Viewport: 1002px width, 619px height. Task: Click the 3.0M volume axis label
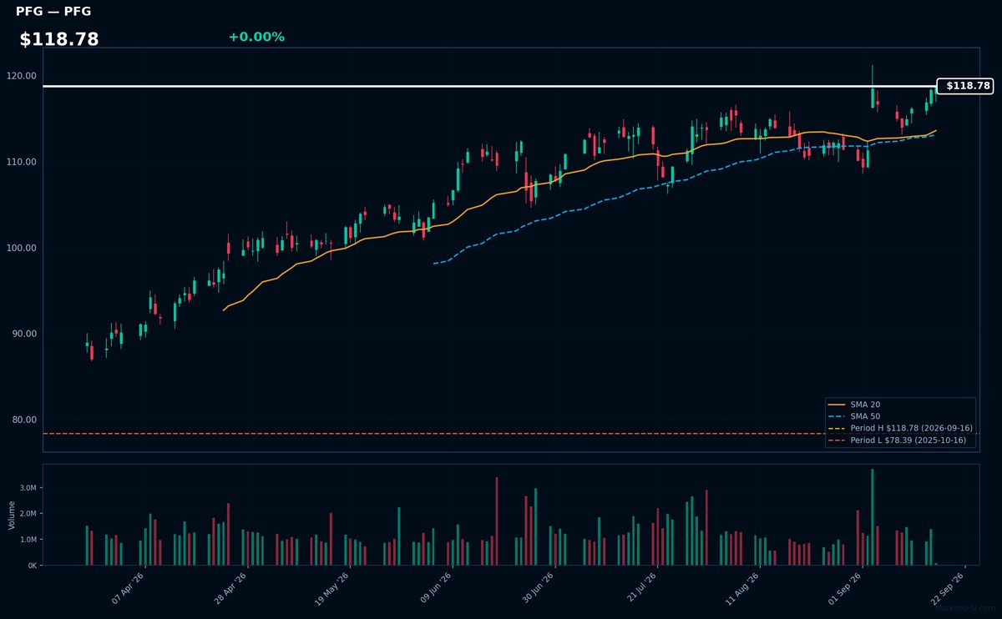tap(29, 488)
